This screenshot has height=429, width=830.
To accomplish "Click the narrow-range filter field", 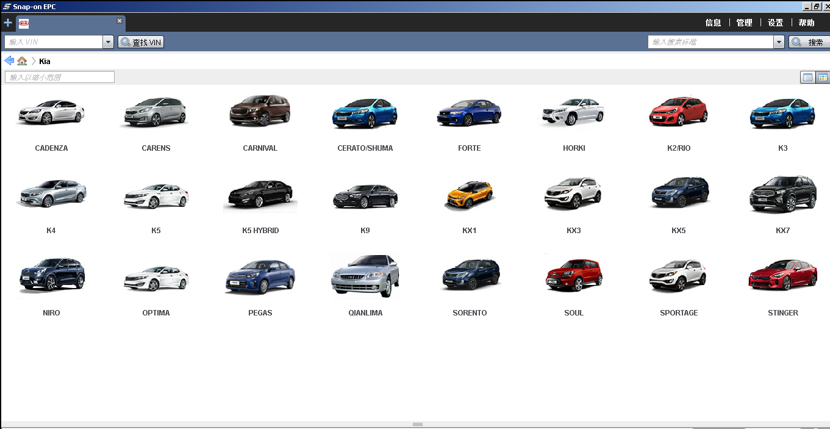I will (60, 77).
